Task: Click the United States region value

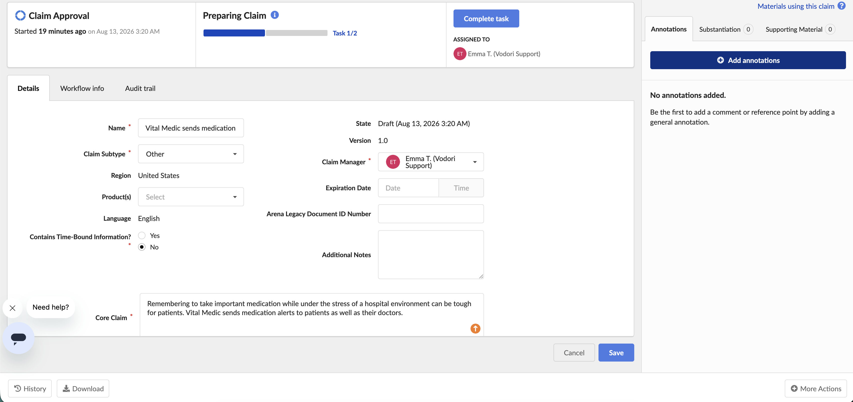Action: point(158,175)
